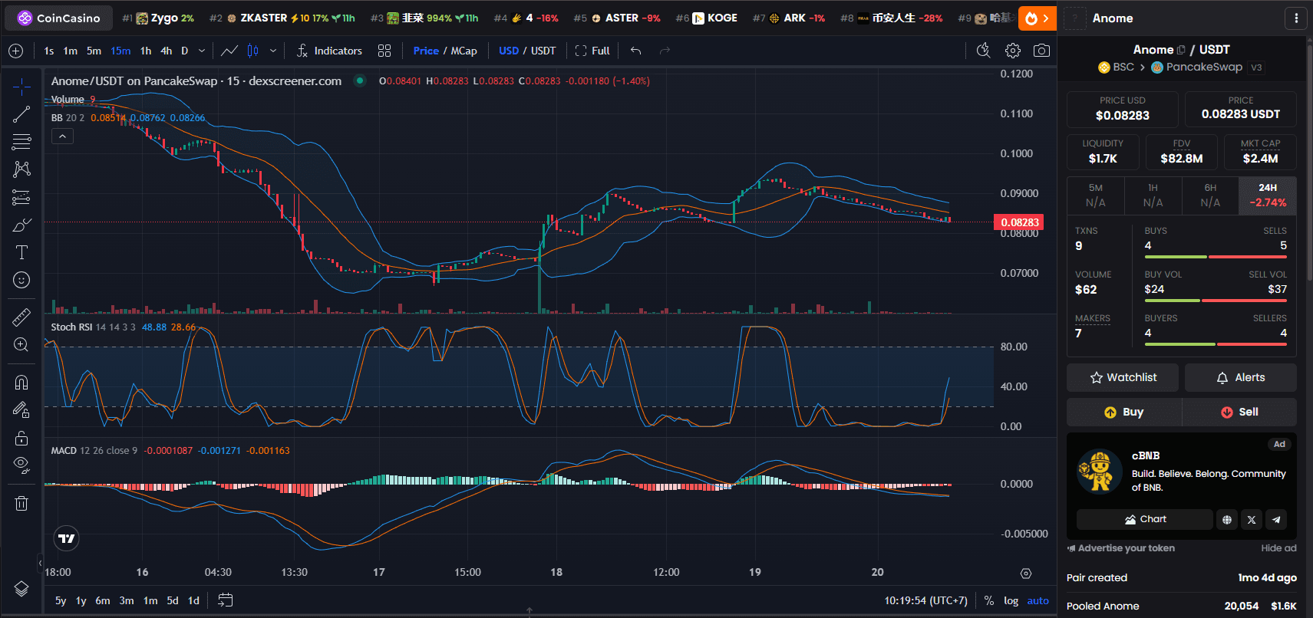Select the brush drawing tool
This screenshot has width=1313, height=618.
click(21, 225)
